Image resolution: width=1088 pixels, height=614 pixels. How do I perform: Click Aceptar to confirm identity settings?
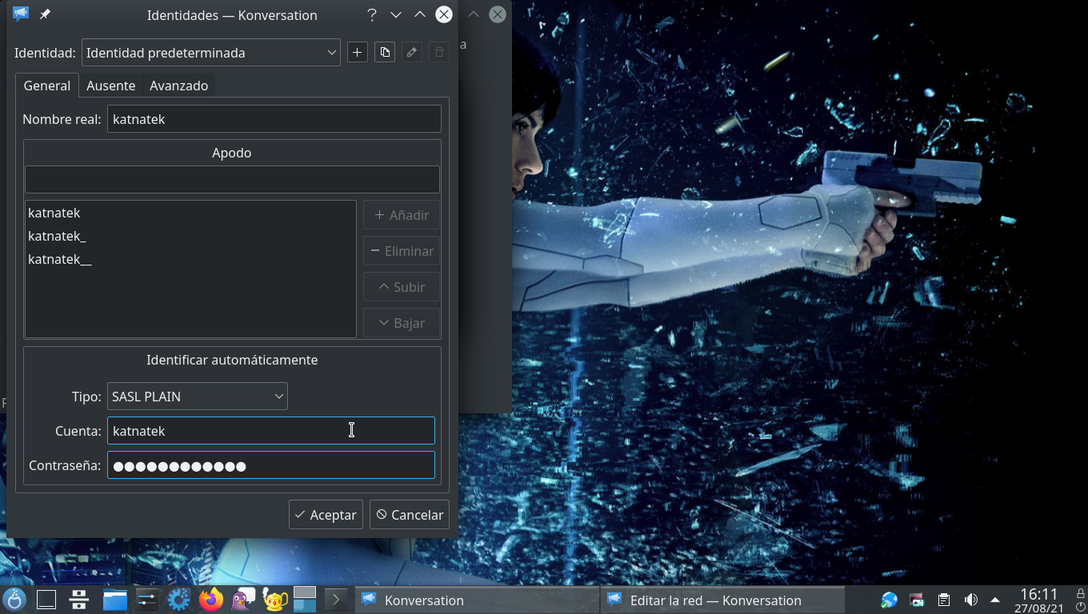[x=326, y=515]
